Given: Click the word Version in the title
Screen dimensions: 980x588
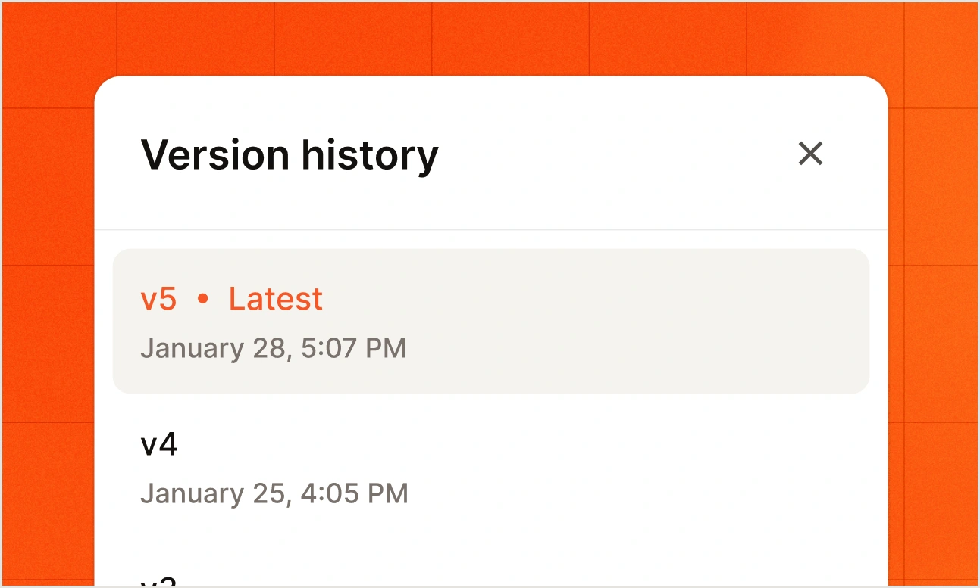Looking at the screenshot, I should pyautogui.click(x=215, y=154).
